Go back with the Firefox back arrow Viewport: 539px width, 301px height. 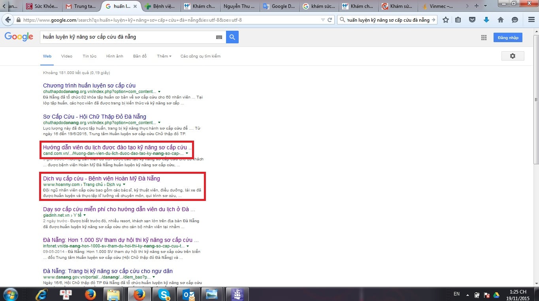coord(8,20)
